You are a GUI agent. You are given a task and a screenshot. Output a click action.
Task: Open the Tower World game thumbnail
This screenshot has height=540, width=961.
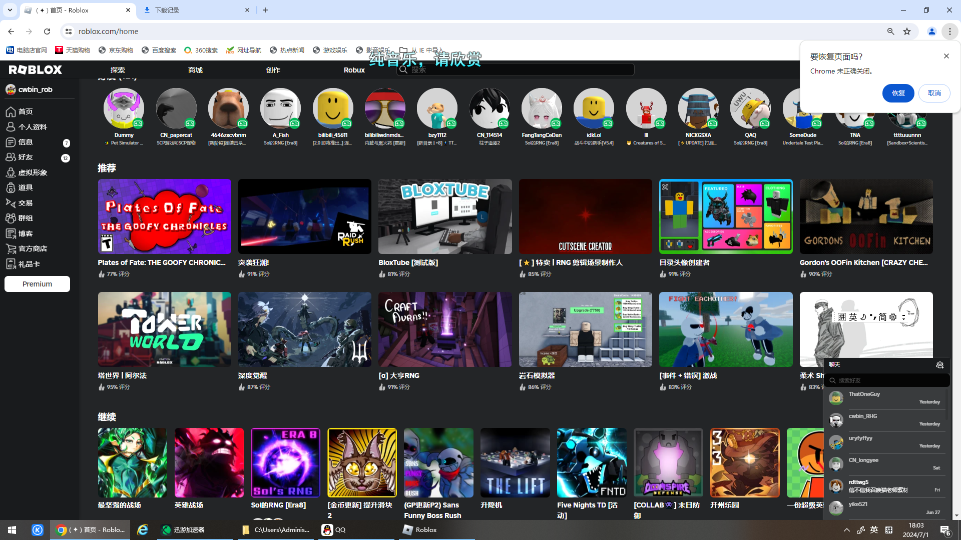(165, 329)
